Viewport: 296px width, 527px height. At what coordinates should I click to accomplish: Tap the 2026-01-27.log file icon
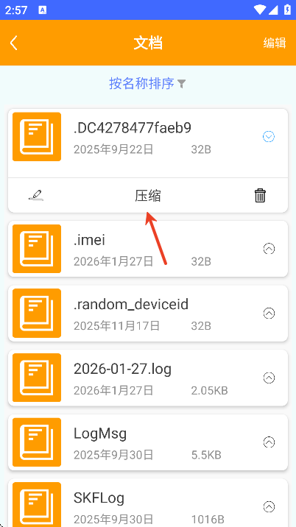37,378
